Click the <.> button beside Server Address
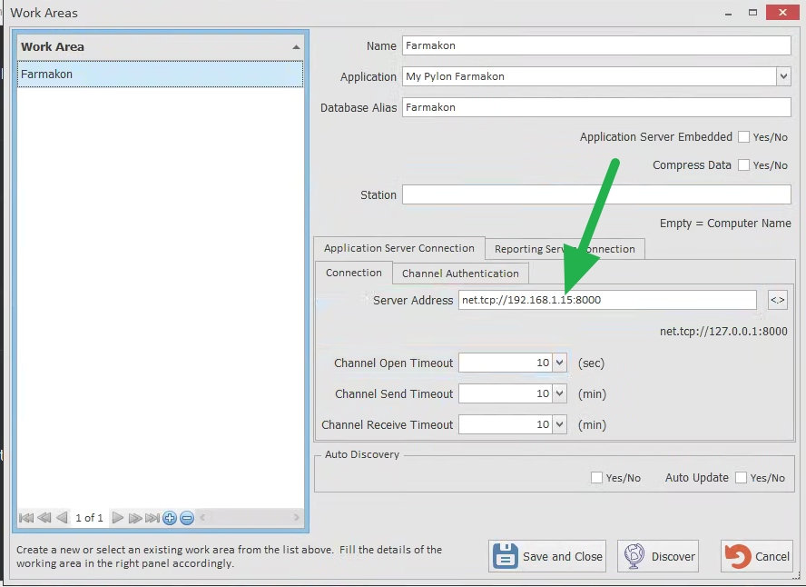The image size is (806, 587). click(777, 300)
